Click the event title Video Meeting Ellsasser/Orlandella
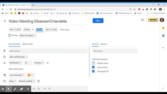The image size is (167, 94). 48,21
